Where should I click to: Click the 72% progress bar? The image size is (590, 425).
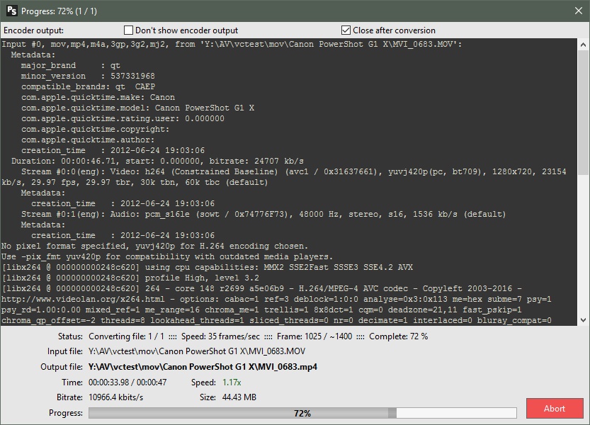click(302, 413)
